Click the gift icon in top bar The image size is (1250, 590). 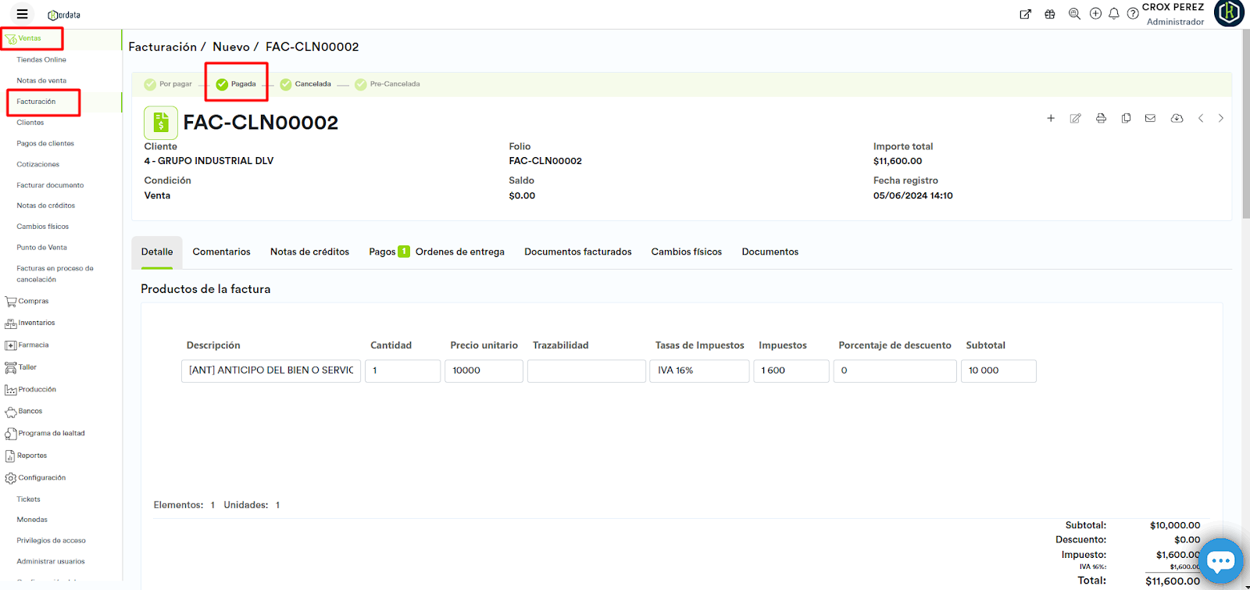pos(1050,14)
